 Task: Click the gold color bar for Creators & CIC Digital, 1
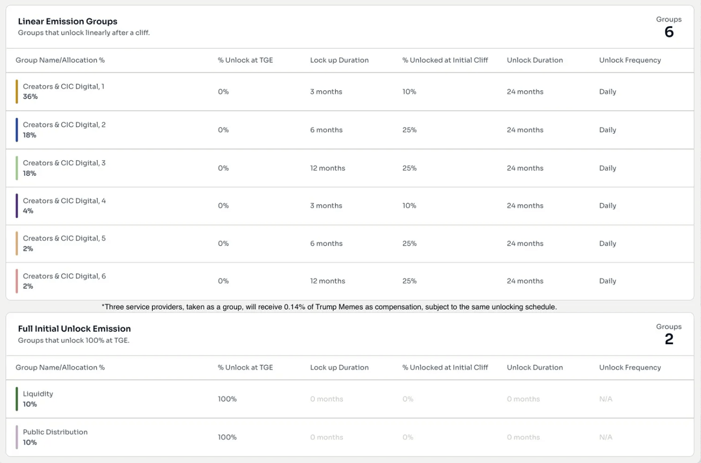(x=17, y=92)
